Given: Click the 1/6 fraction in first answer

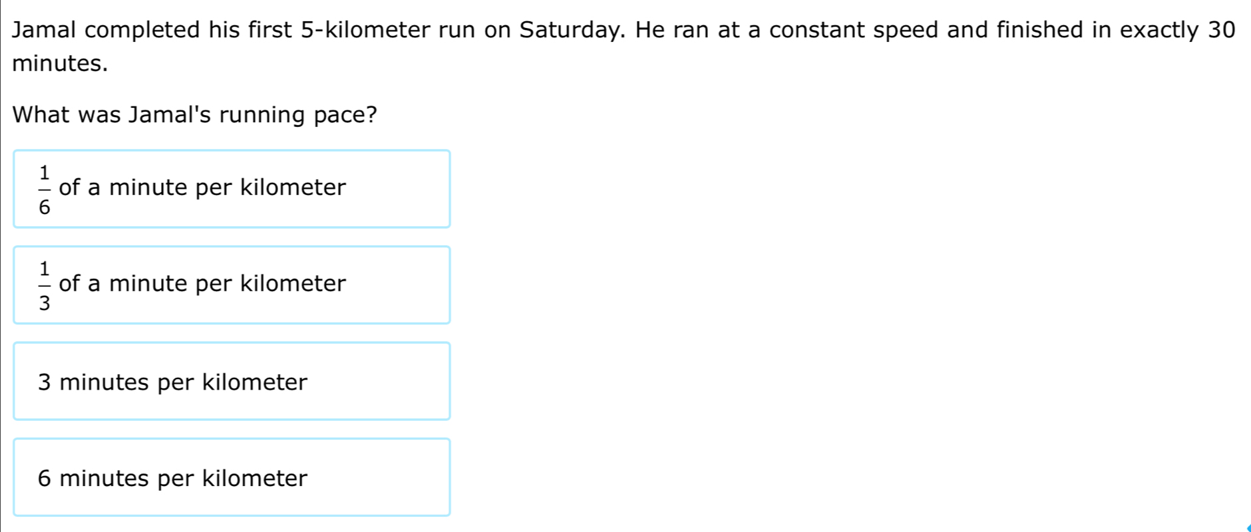Looking at the screenshot, I should [x=45, y=190].
